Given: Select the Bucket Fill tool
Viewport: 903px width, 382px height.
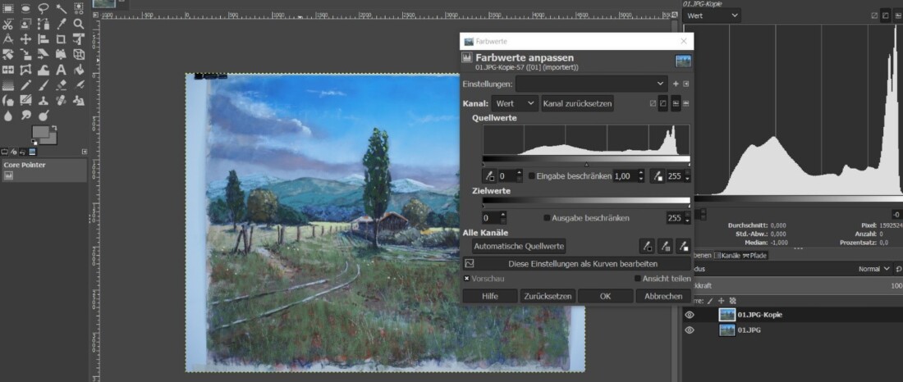Looking at the screenshot, I should tap(78, 70).
